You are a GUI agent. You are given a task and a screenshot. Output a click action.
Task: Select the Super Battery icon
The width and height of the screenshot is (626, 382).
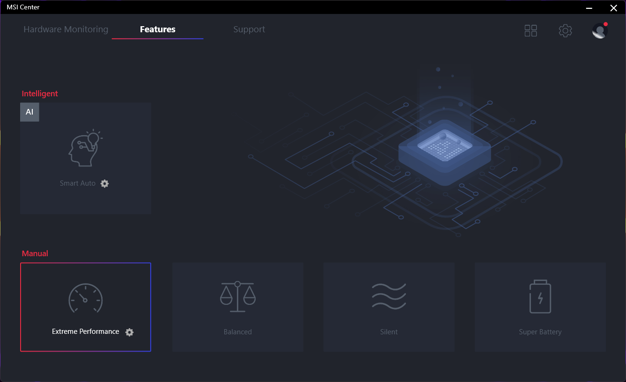[x=540, y=297]
